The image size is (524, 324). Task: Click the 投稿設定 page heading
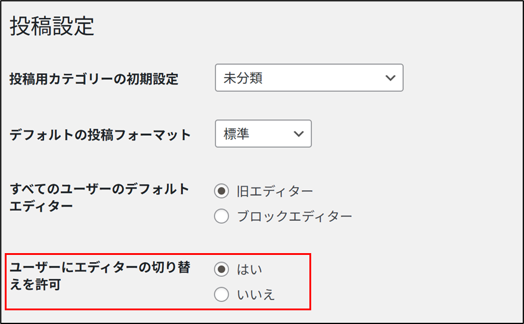pyautogui.click(x=52, y=27)
